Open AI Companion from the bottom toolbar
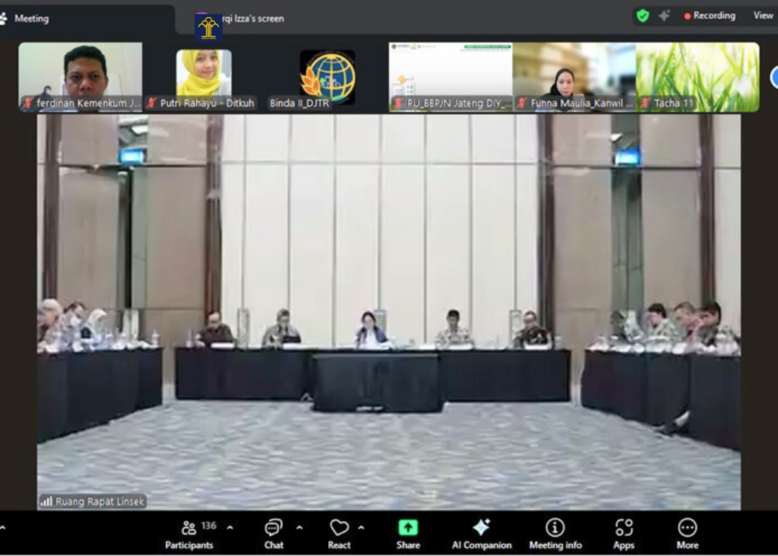The image size is (778, 556). pyautogui.click(x=482, y=534)
